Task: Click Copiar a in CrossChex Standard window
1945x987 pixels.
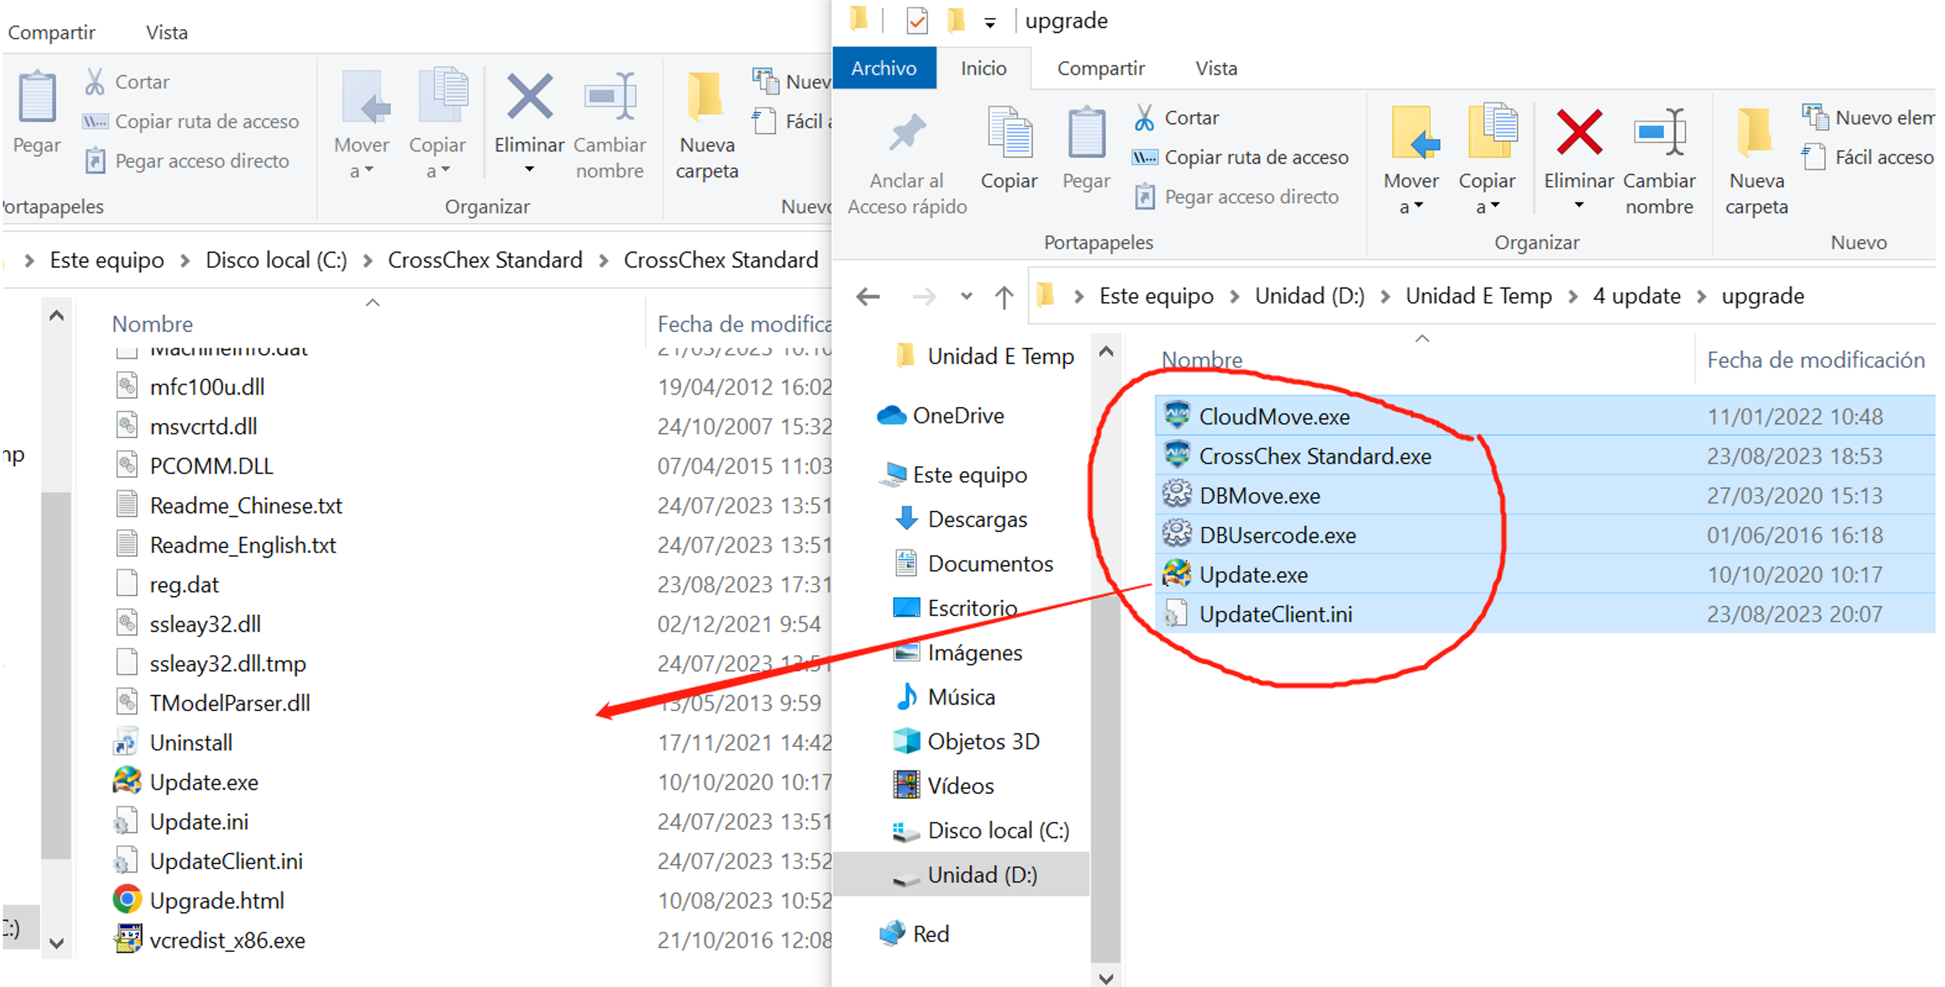Action: pos(437,124)
